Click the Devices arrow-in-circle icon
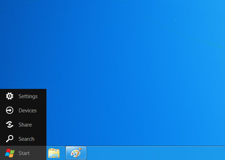 tap(10, 111)
